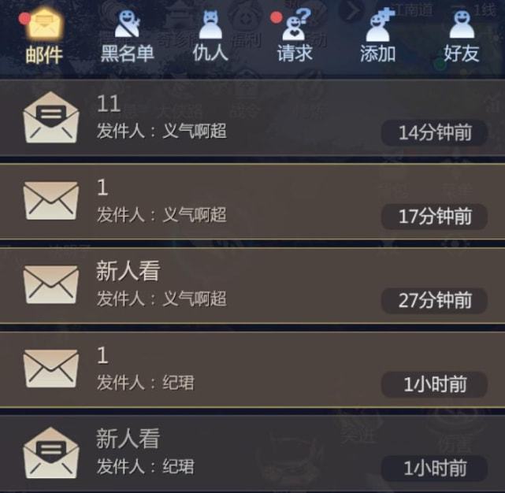Click the sealed envelope icon from 17分钟前
The height and width of the screenshot is (493, 505).
click(51, 201)
